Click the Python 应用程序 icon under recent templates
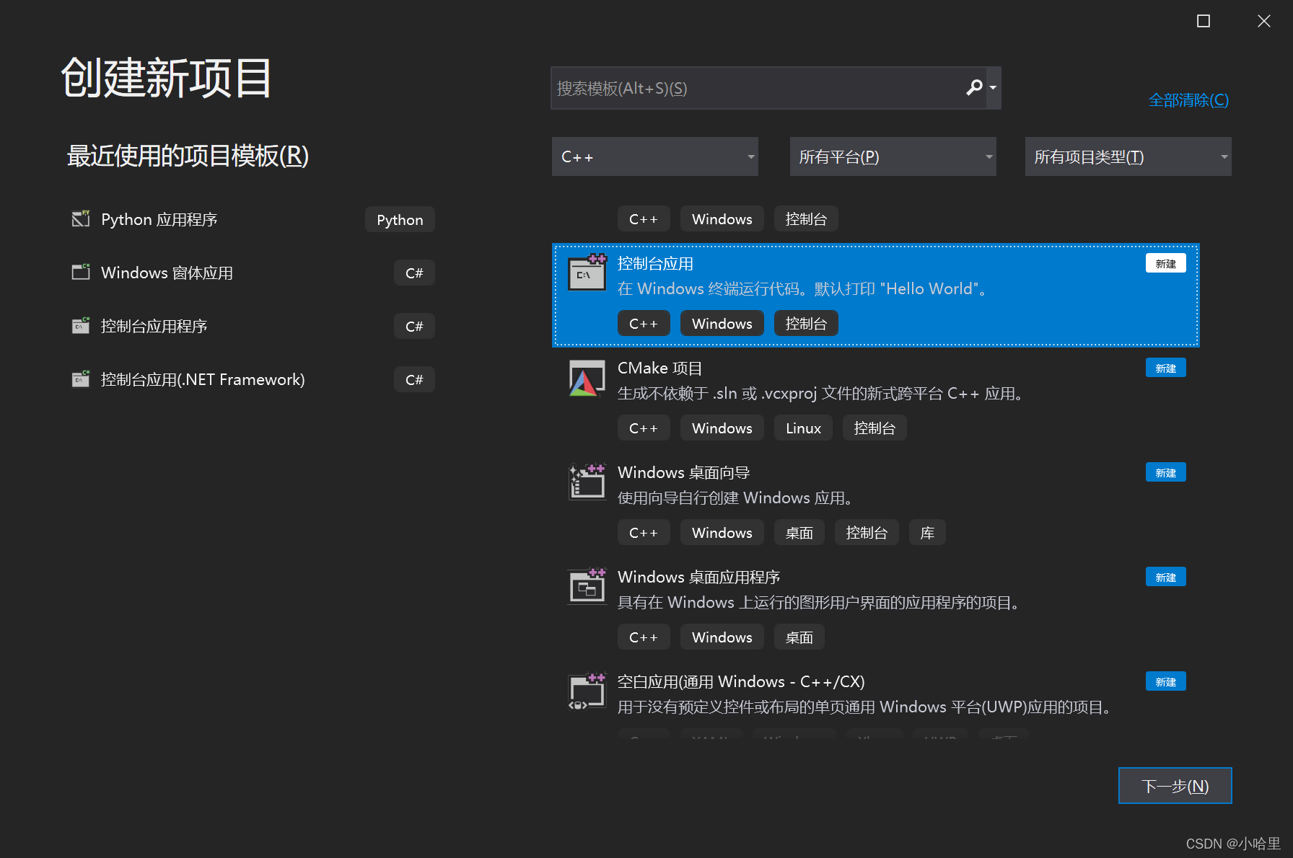The height and width of the screenshot is (858, 1293). pos(81,218)
